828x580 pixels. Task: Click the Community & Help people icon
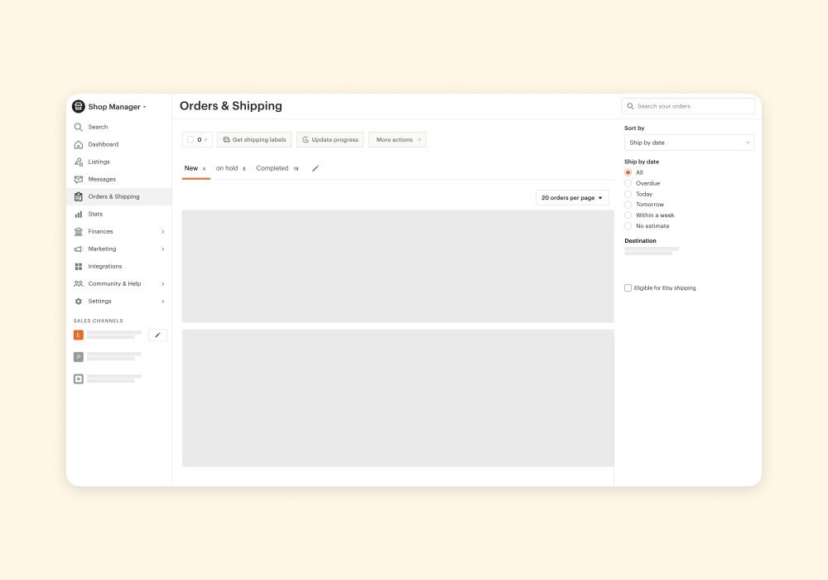78,283
